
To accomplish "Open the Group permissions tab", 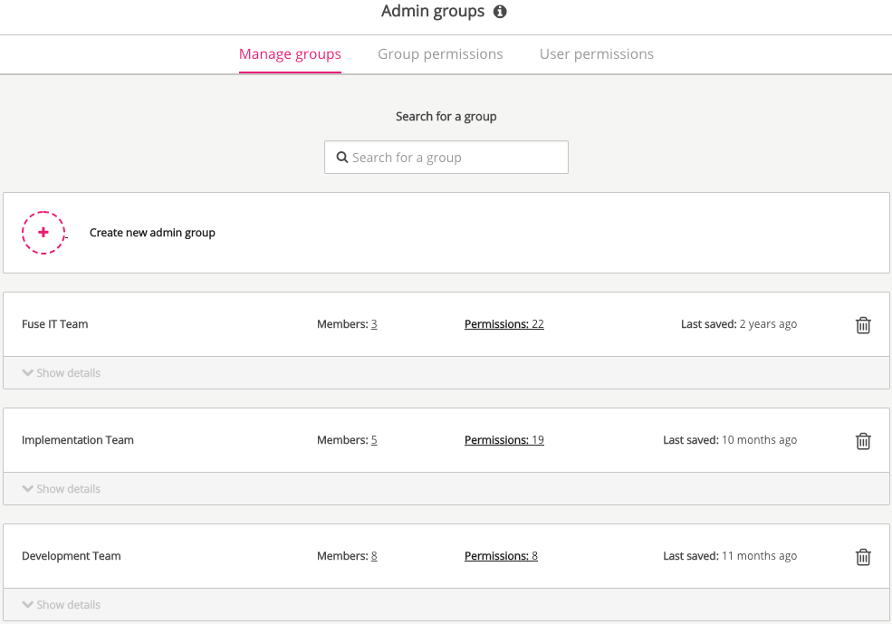I will point(440,54).
